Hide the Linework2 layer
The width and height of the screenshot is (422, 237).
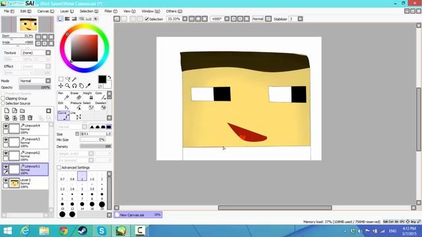coord(5,153)
